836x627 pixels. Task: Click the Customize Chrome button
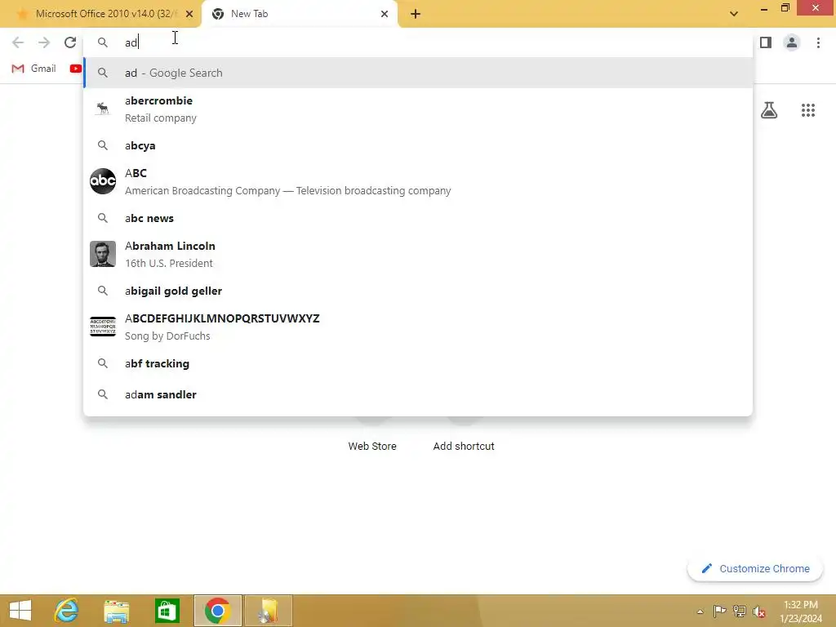tap(755, 569)
